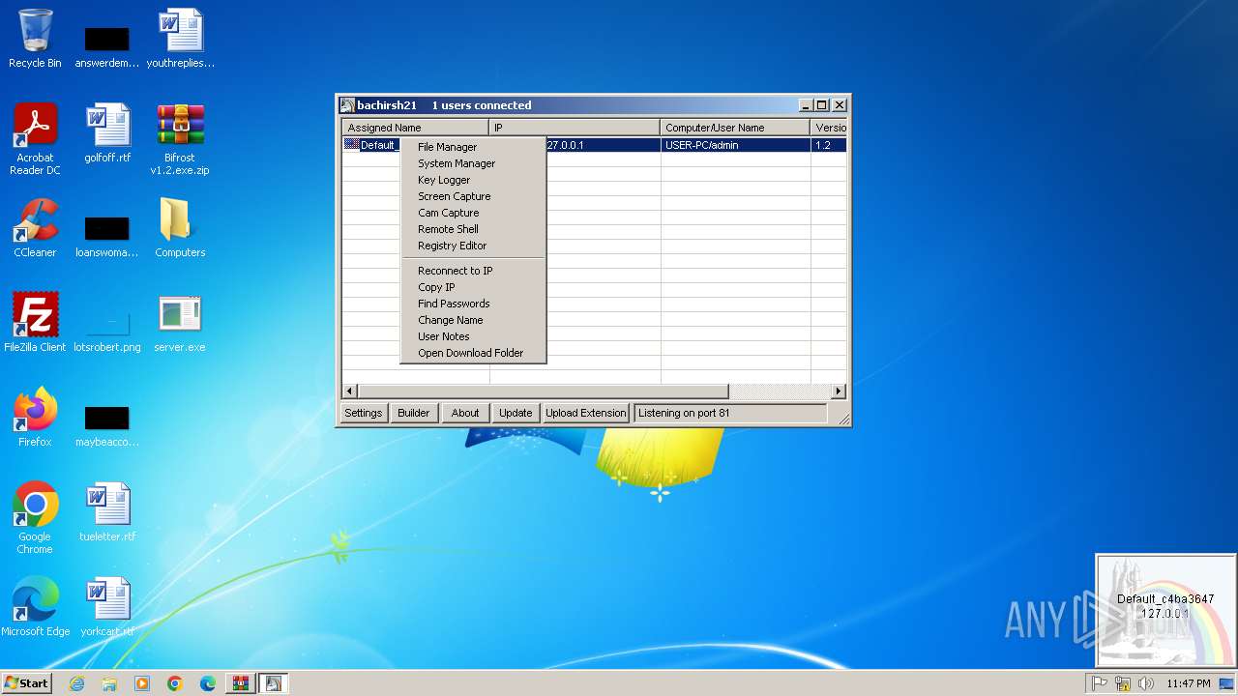This screenshot has height=696, width=1238.
Task: Open Bifrost v1.2.exe.zip archive icon
Action: [x=181, y=139]
